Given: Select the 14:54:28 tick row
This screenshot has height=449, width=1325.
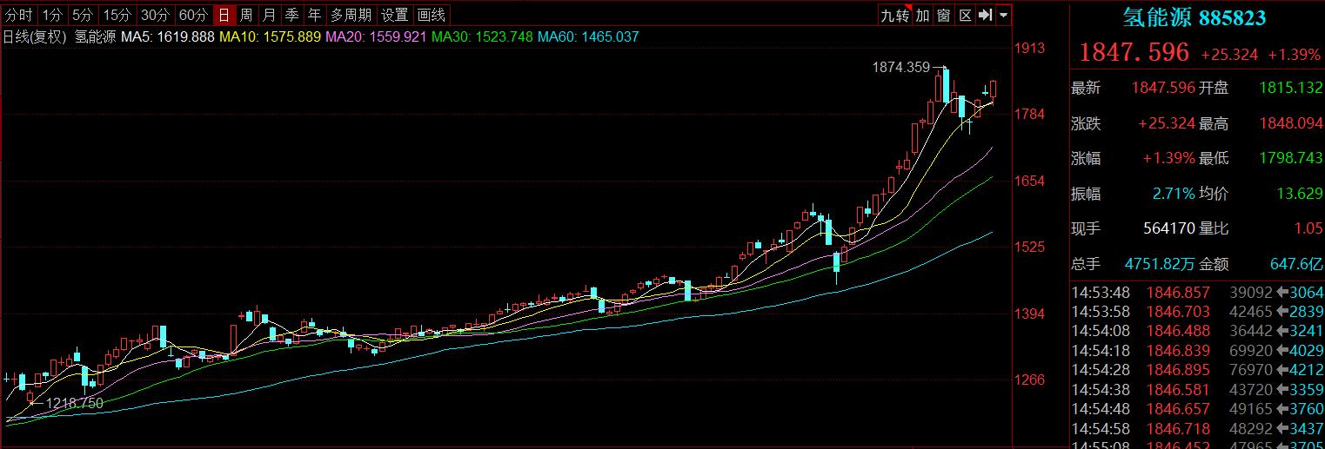Looking at the screenshot, I should click(1197, 370).
